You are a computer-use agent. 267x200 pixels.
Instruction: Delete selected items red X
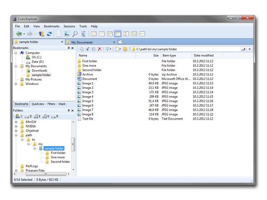tap(100, 49)
